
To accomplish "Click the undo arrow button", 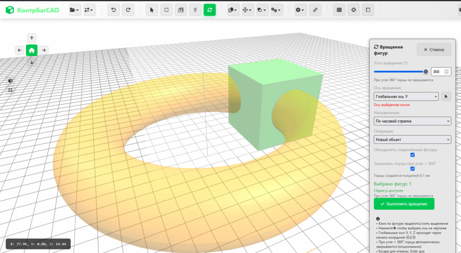I will 113,10.
